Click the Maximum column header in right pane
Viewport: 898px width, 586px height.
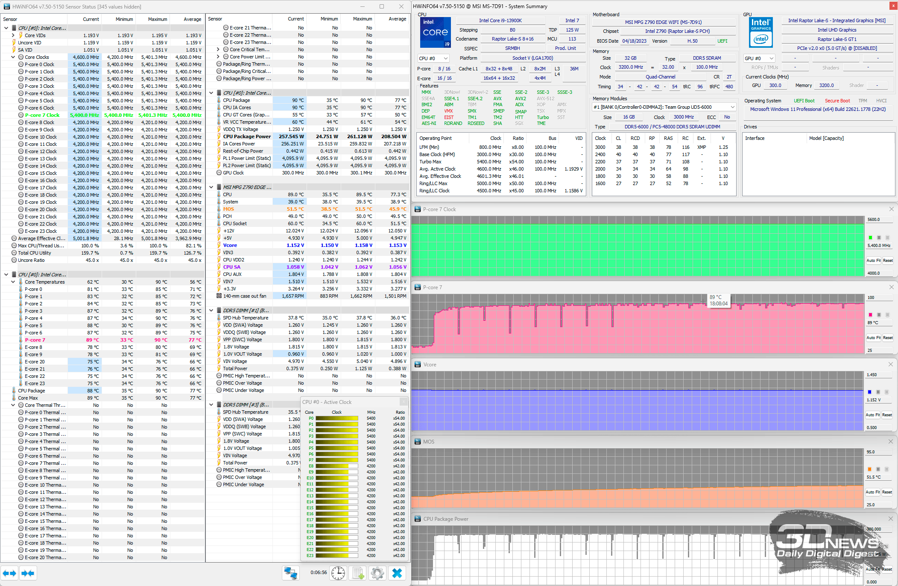pyautogui.click(x=357, y=19)
